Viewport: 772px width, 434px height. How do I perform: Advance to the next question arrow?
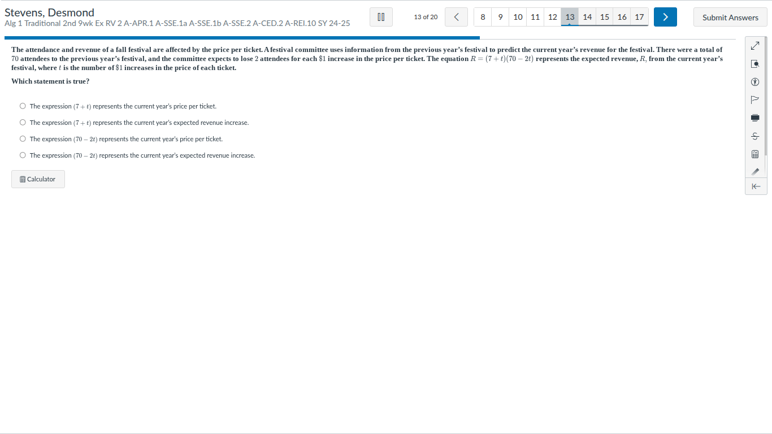[x=665, y=17]
